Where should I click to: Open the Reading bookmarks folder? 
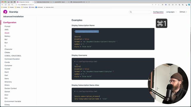tap(17, 7)
